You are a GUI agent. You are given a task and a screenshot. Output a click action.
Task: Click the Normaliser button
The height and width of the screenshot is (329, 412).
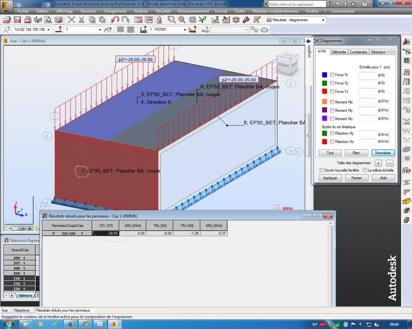(x=383, y=153)
